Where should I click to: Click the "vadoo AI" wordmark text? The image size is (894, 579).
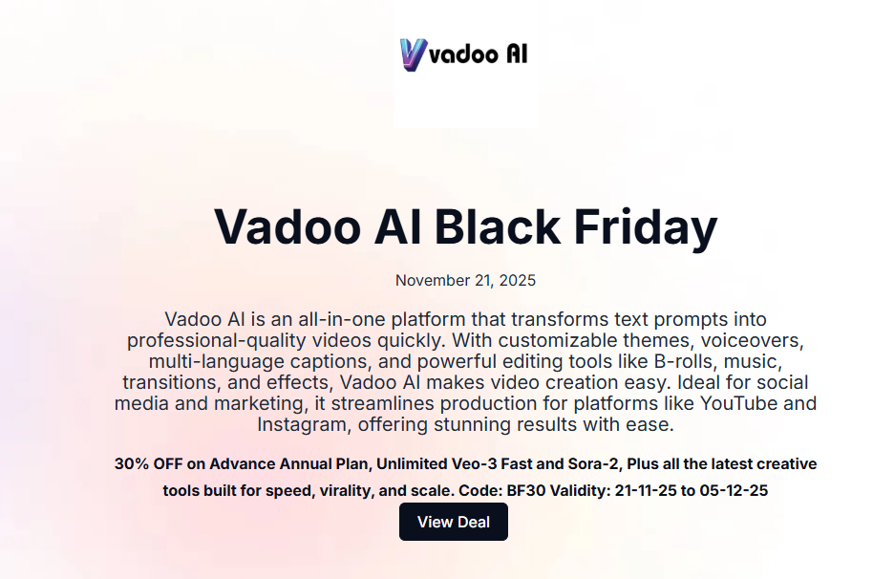pyautogui.click(x=479, y=54)
